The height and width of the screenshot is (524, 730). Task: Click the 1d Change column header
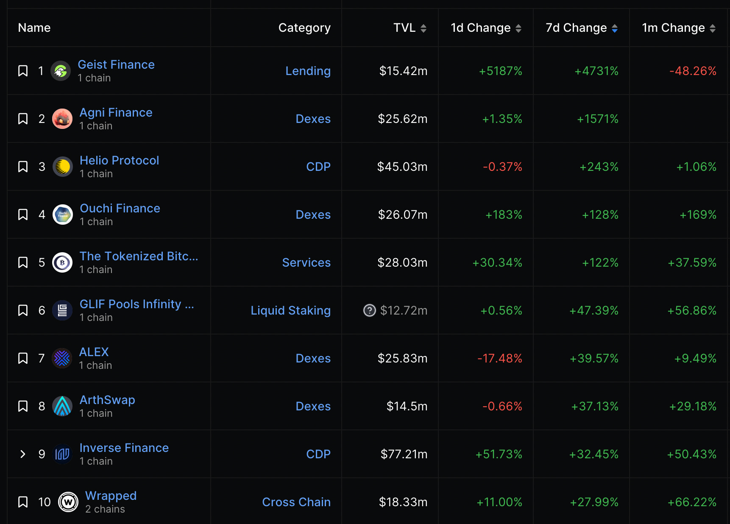[481, 28]
